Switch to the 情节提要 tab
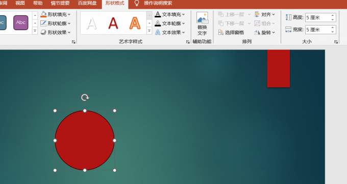 tap(60, 3)
